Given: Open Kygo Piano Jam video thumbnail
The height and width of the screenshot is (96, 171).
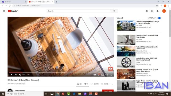Looking at the screenshot, I should [126, 85].
